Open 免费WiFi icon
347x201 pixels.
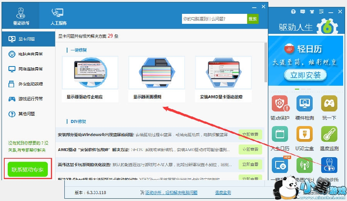(x=305, y=165)
